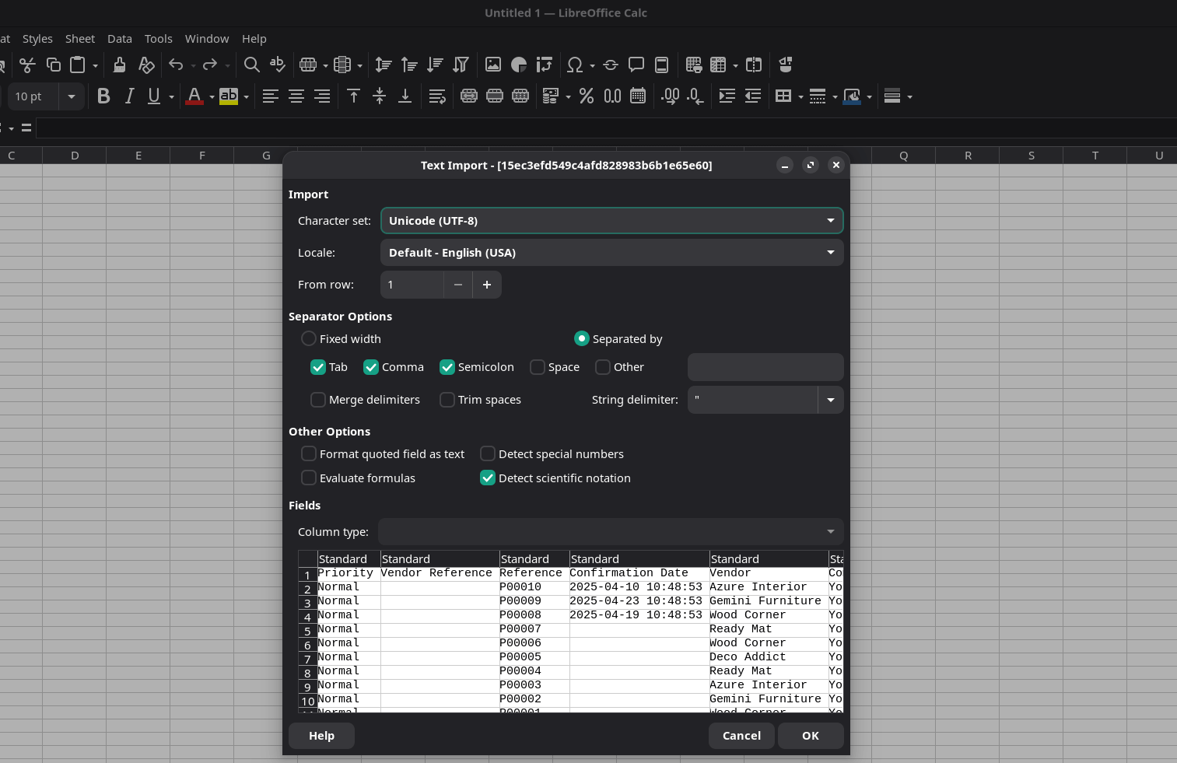Cancel the Text Import dialog
1177x763 pixels.
coord(741,735)
